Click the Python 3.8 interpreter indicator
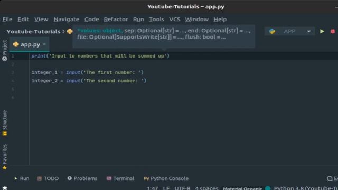This screenshot has height=190, width=338. pyautogui.click(x=306, y=188)
